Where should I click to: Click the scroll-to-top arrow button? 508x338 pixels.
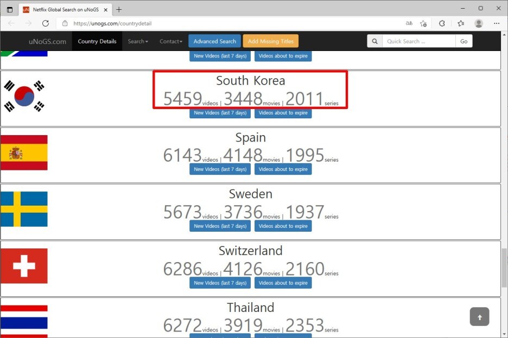pos(479,317)
